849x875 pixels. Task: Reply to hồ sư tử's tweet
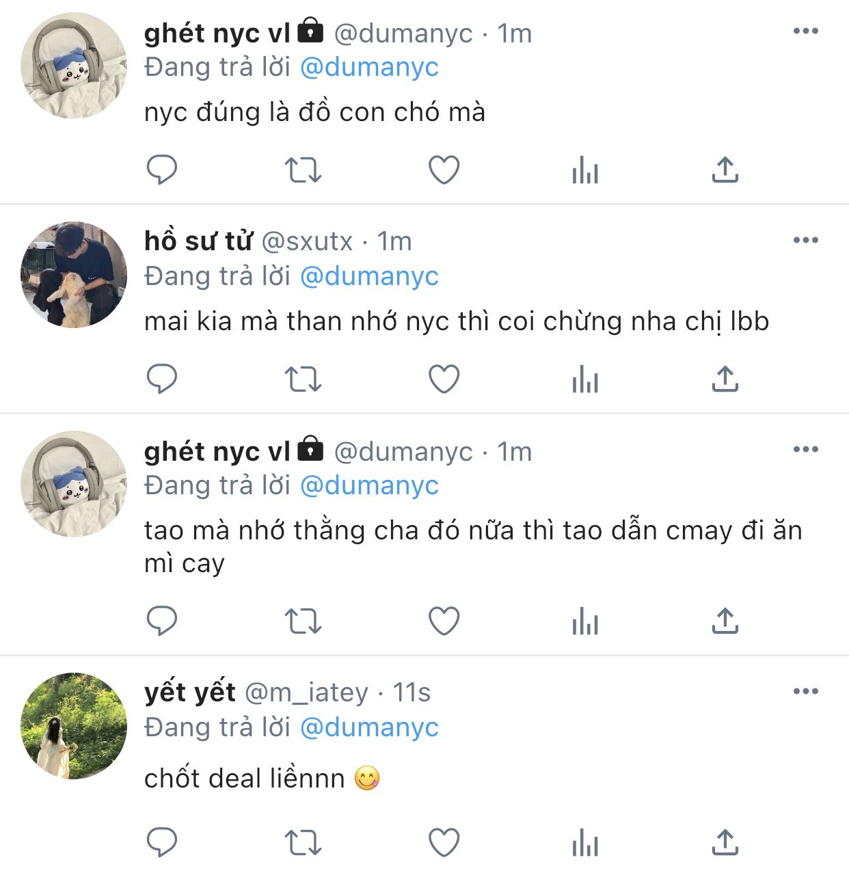[162, 379]
